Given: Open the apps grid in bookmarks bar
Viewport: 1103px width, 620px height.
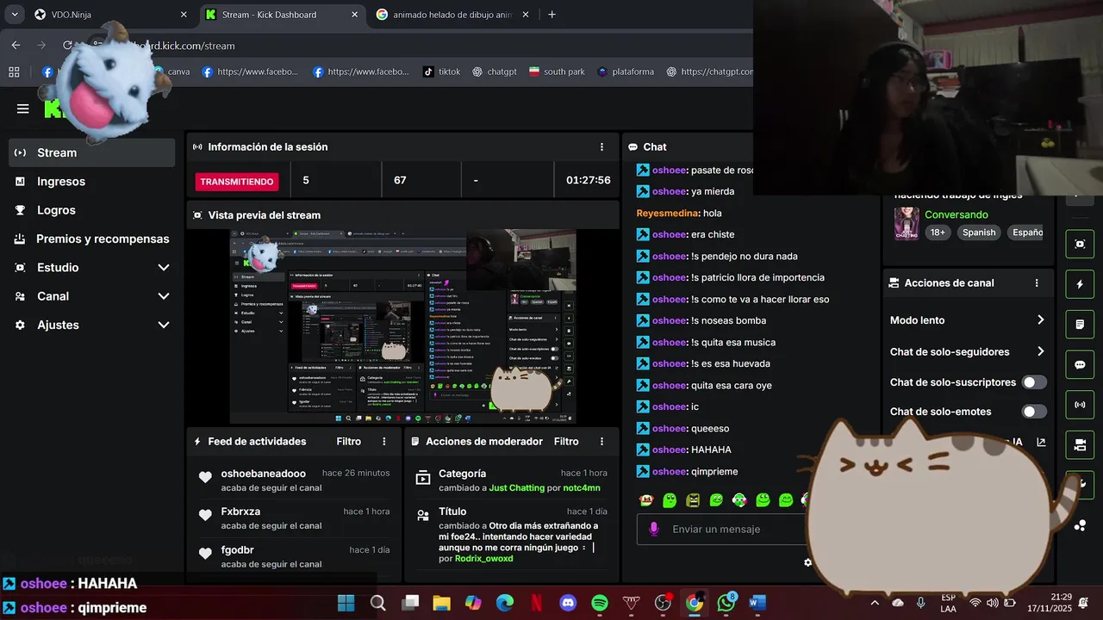Looking at the screenshot, I should 14,71.
